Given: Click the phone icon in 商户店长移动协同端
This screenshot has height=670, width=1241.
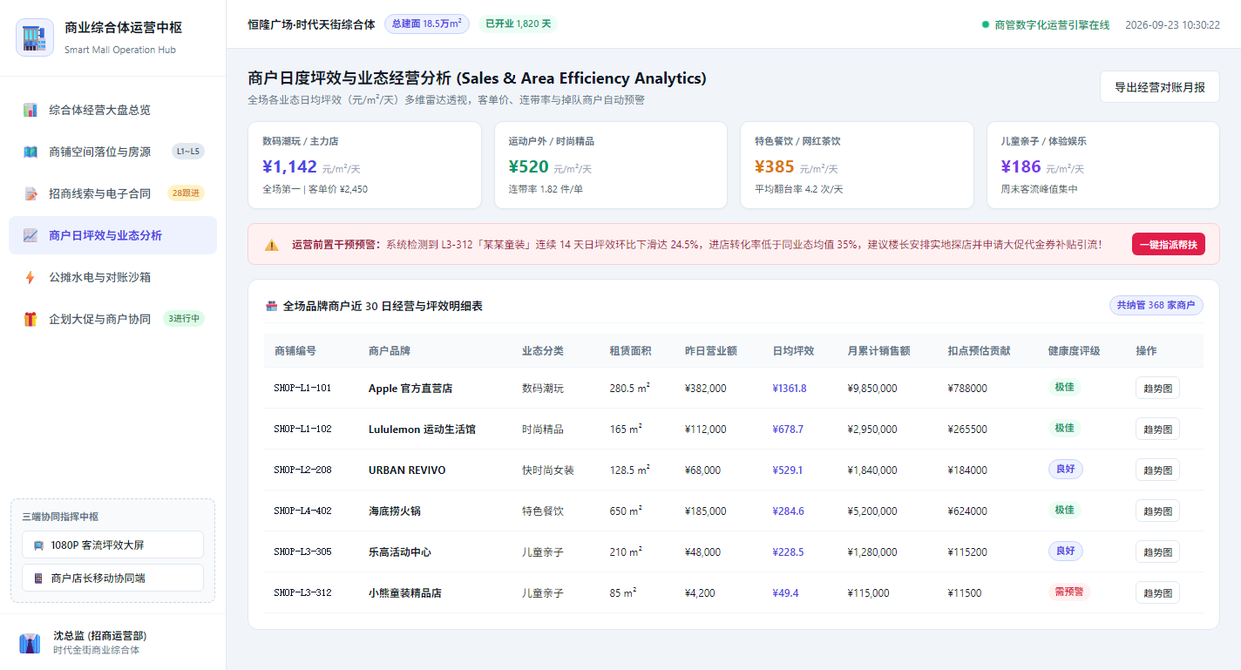Looking at the screenshot, I should pos(38,578).
